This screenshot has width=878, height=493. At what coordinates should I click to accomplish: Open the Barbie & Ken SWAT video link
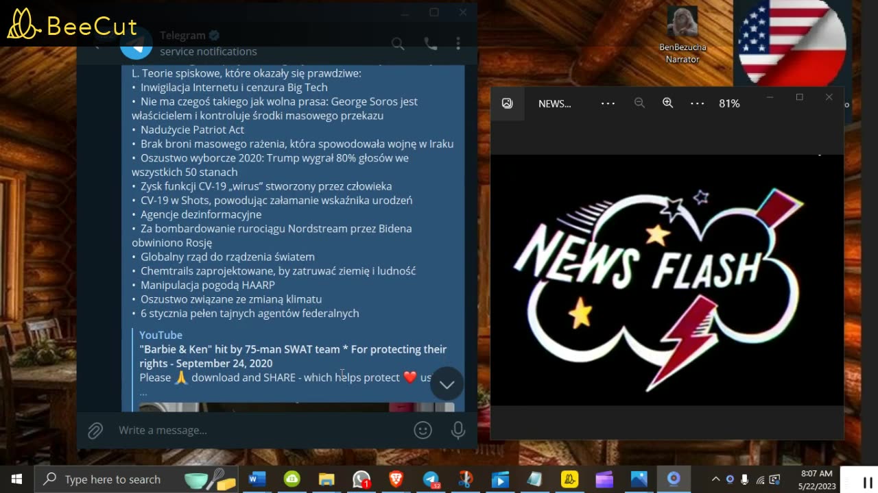tap(293, 356)
